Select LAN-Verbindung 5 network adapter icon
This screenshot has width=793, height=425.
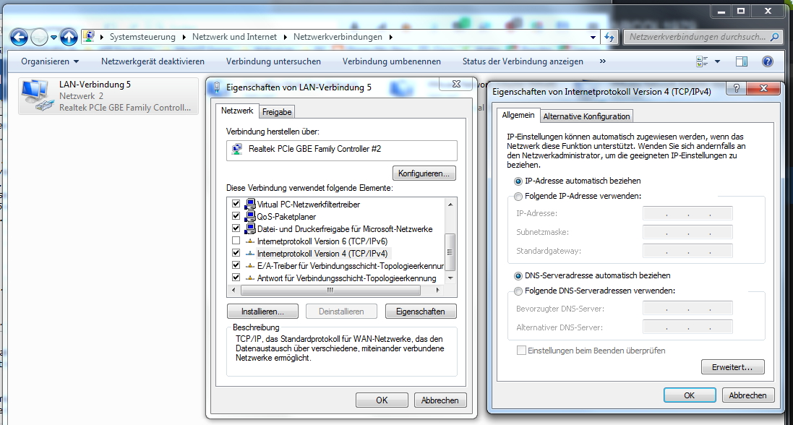[38, 95]
